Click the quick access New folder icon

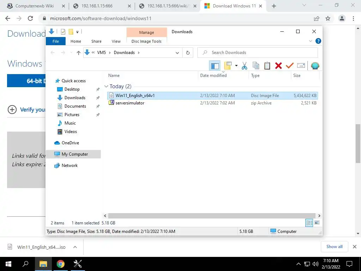(71, 32)
